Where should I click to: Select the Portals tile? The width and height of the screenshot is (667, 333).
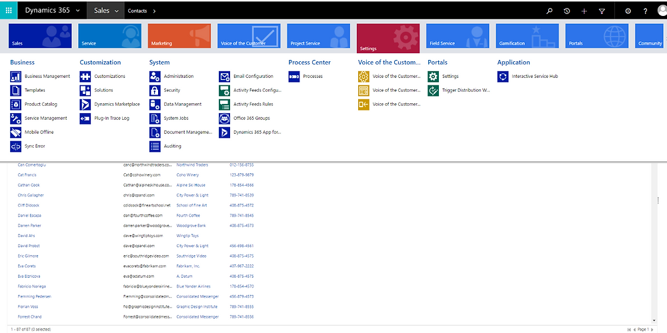(597, 36)
